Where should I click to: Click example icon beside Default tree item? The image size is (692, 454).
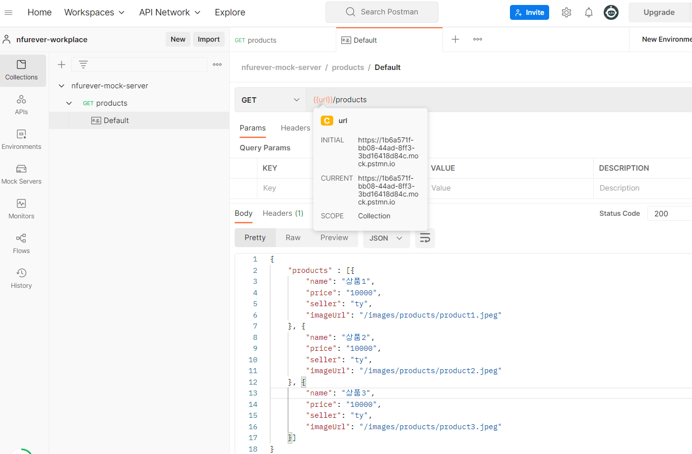pos(96,121)
